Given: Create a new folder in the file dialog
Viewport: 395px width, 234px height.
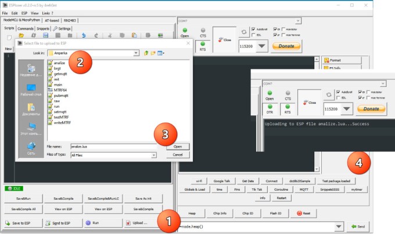Looking at the screenshot, I should click(153, 53).
